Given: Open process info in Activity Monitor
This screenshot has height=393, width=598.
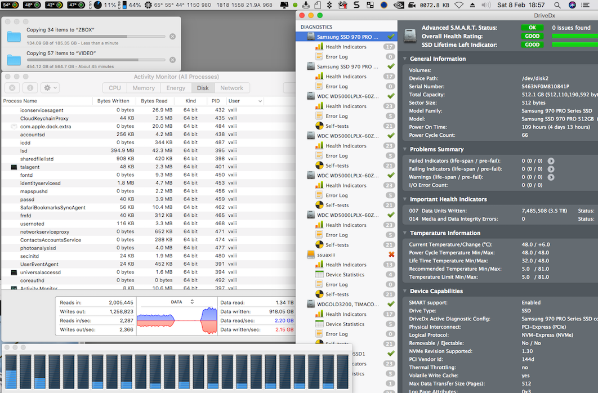Looking at the screenshot, I should coord(30,88).
